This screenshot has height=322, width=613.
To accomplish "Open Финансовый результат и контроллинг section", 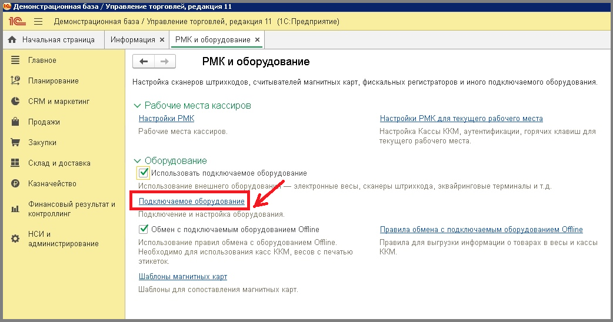I will click(72, 209).
